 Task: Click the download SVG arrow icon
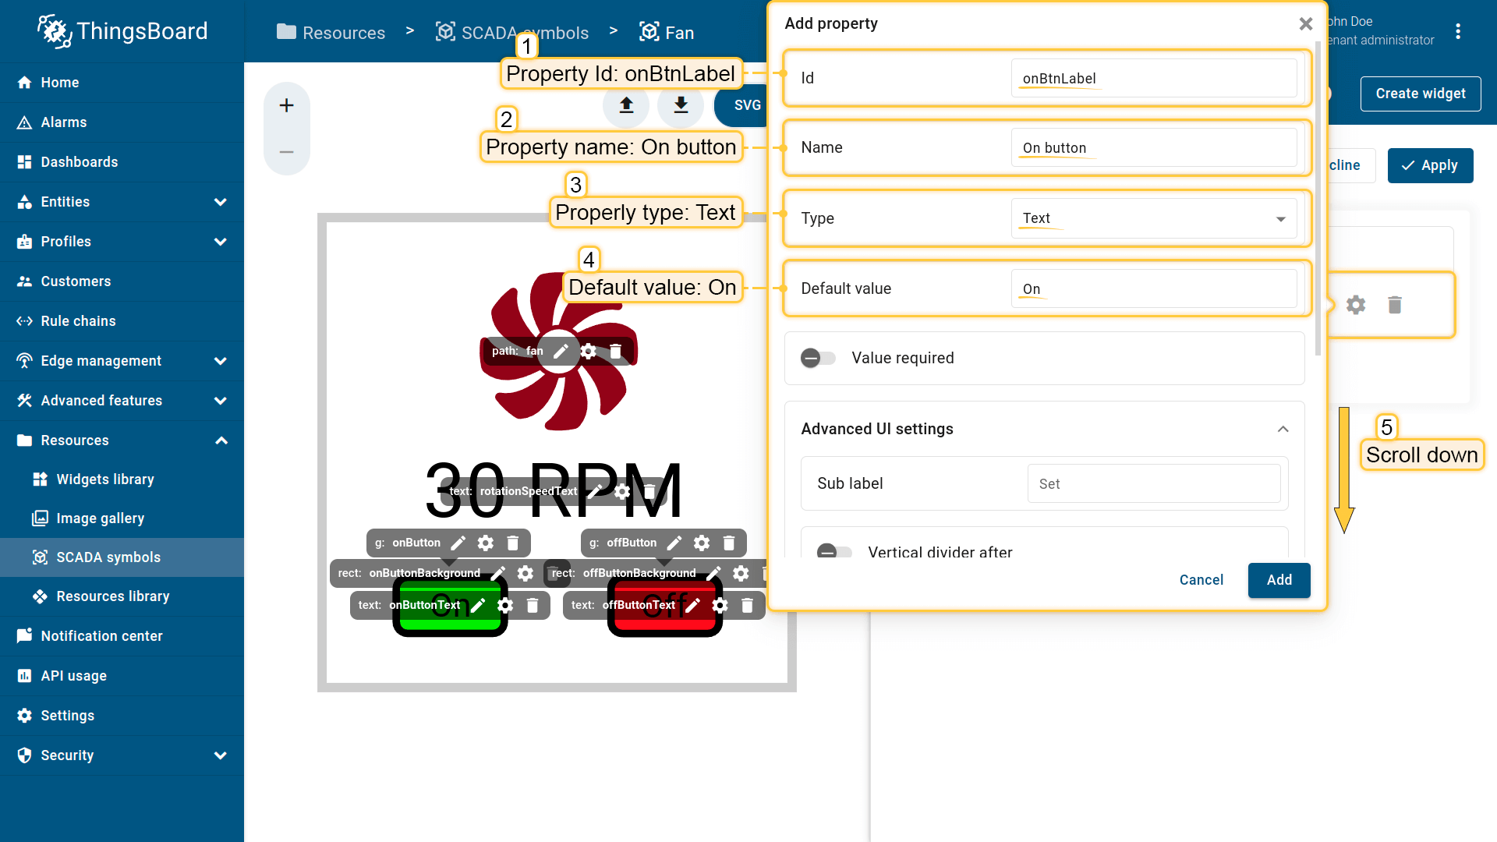pyautogui.click(x=681, y=105)
